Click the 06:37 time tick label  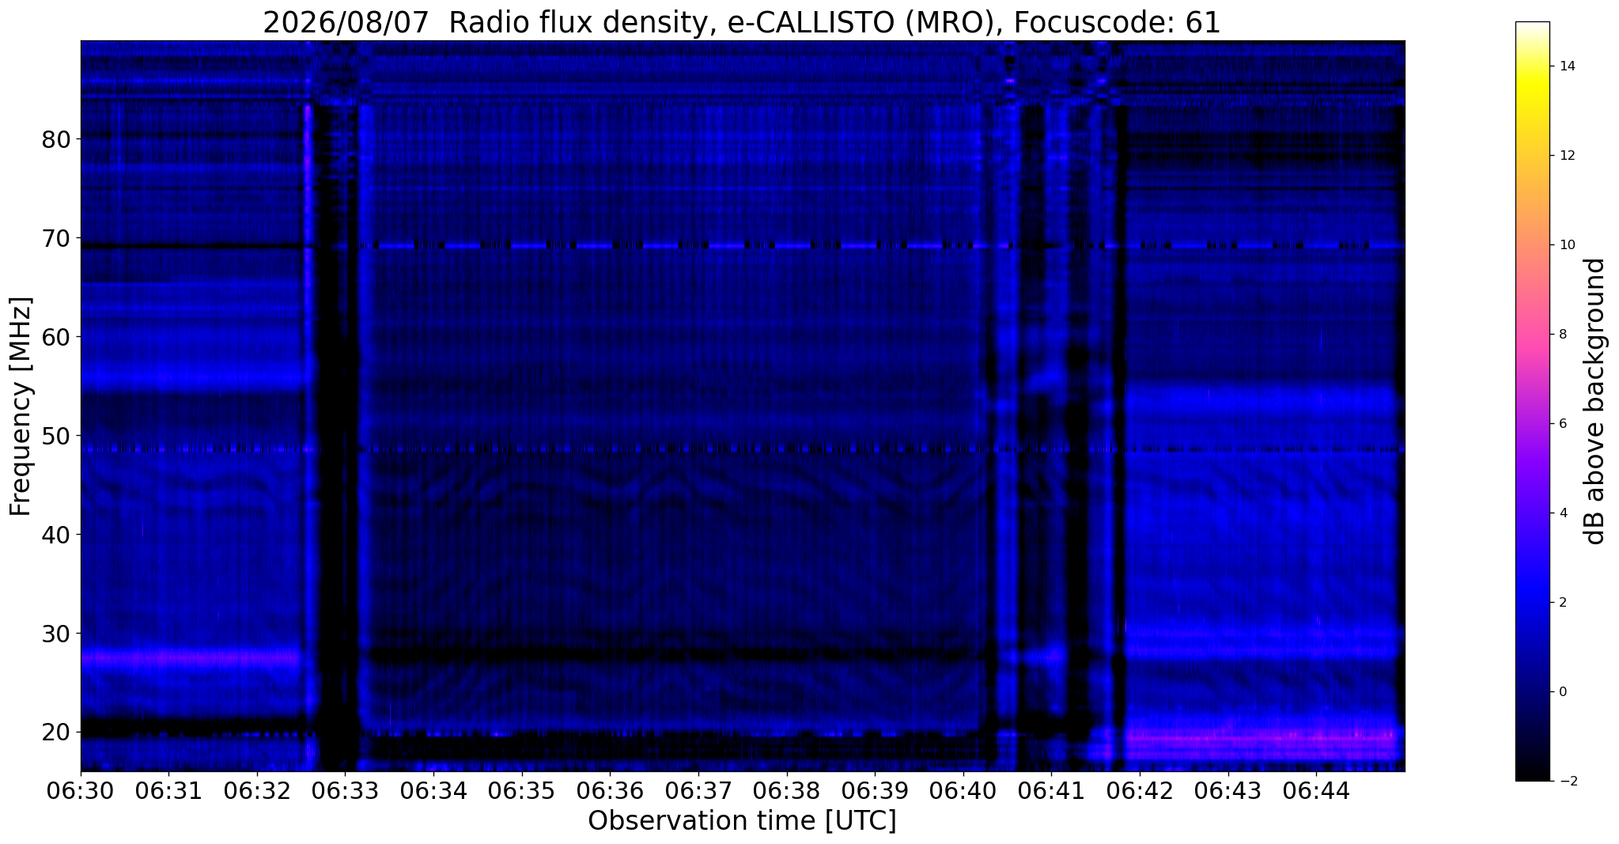pyautogui.click(x=698, y=789)
